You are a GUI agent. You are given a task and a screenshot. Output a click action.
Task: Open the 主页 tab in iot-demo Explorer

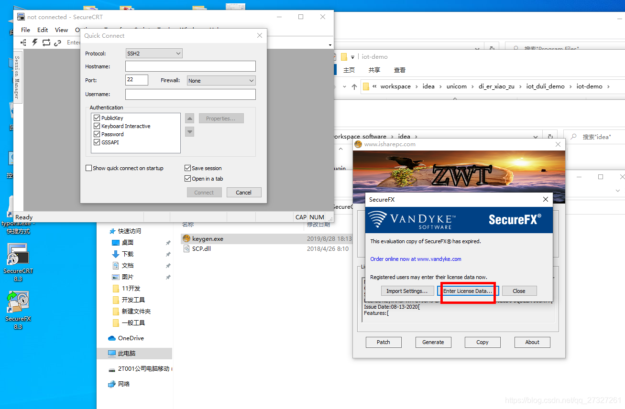349,70
